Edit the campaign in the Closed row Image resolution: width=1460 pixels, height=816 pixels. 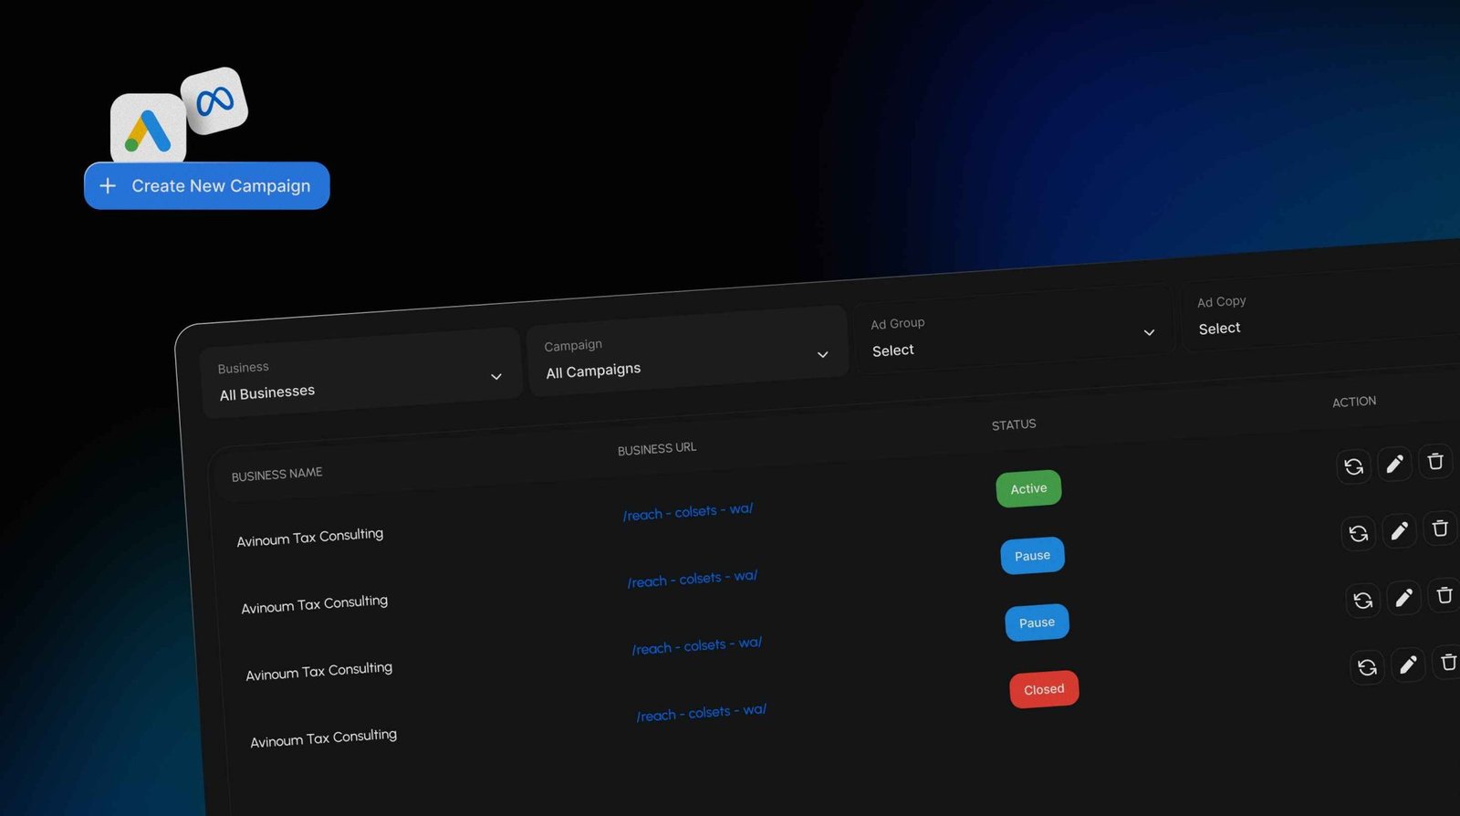tap(1408, 665)
